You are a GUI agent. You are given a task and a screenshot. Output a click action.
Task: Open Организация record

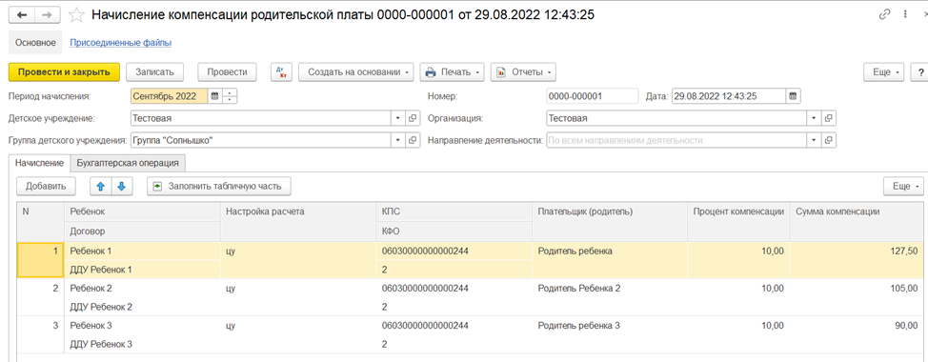[829, 118]
